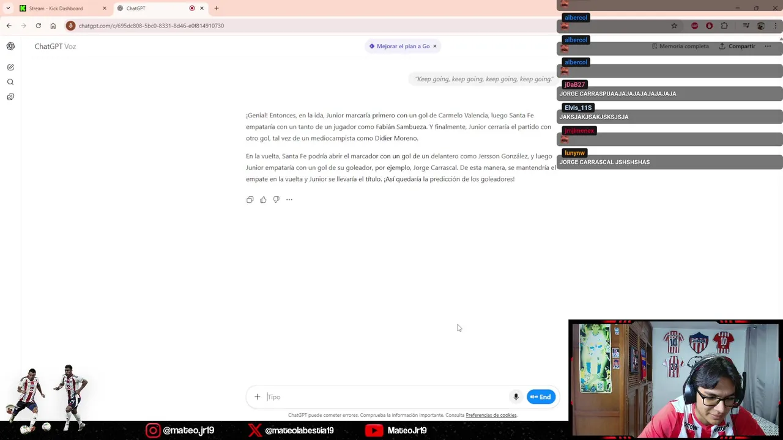Click JDaB27 username in stream chat
783x440 pixels.
coord(574,84)
